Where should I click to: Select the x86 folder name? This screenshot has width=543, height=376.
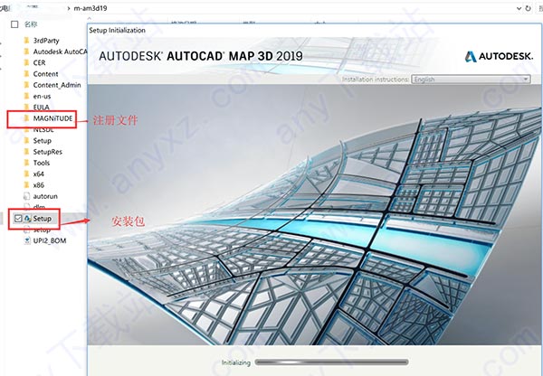click(38, 185)
